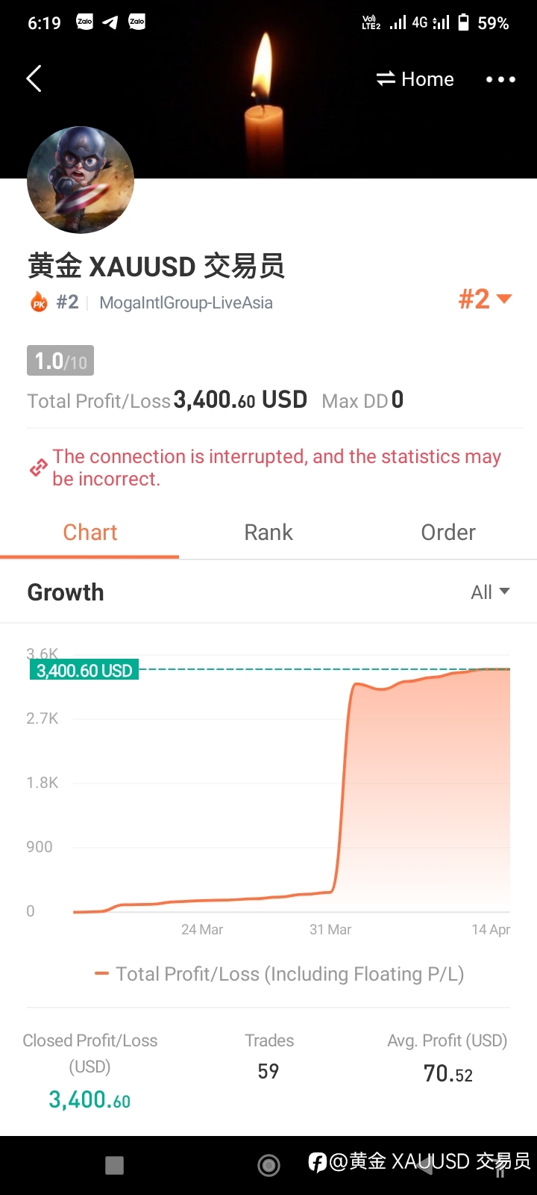537x1195 pixels.
Task: Tap the back arrow icon
Action: (x=34, y=78)
